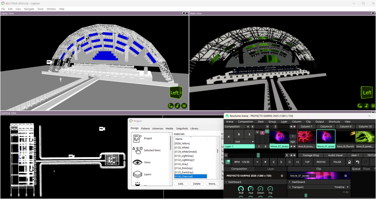This screenshot has width=376, height=199.
Task: Click the Left view cube in Alpha View
Action: tap(176, 92)
